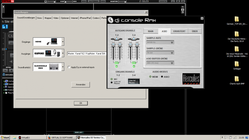
Task: Decrease pitch with the minus button
Action: coord(5,70)
